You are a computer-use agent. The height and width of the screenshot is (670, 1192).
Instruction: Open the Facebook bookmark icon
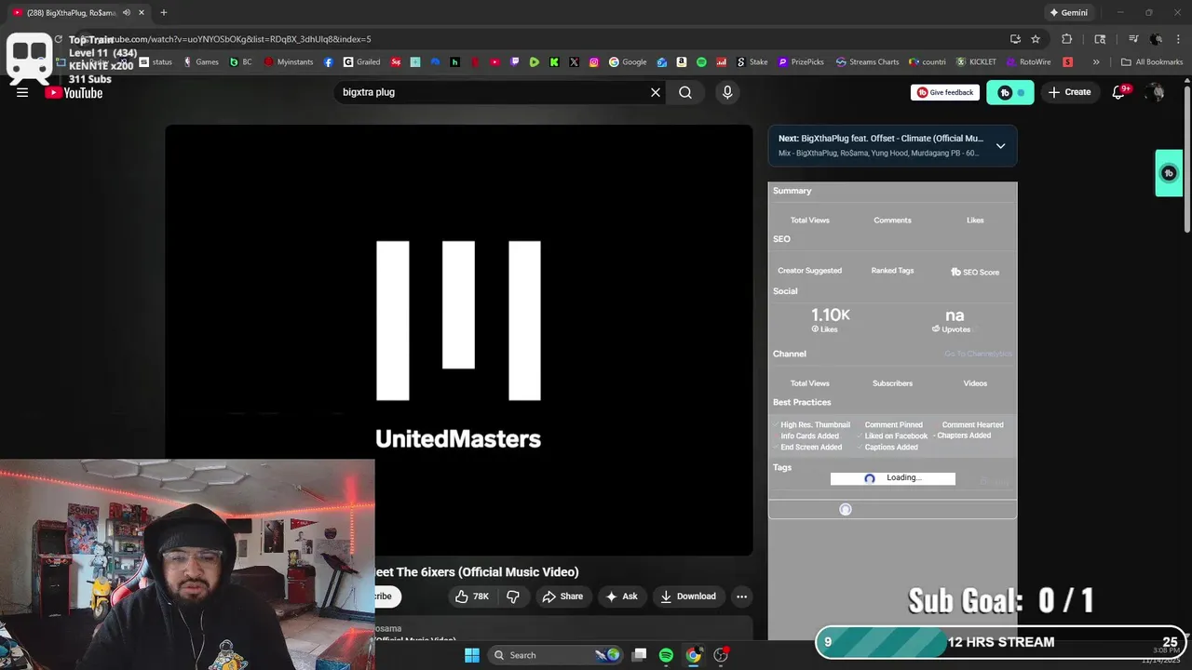click(x=329, y=62)
